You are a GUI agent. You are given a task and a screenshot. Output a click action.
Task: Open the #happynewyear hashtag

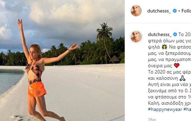[x=165, y=109]
